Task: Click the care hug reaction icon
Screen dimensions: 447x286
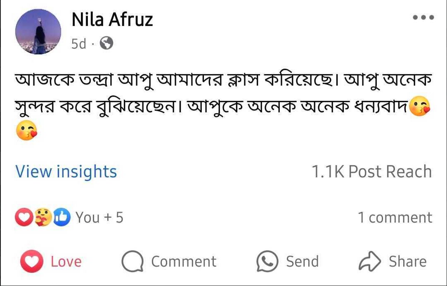Action: [43, 218]
